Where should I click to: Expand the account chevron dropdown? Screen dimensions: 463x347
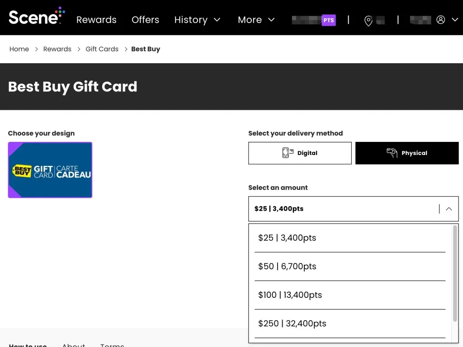pyautogui.click(x=455, y=20)
